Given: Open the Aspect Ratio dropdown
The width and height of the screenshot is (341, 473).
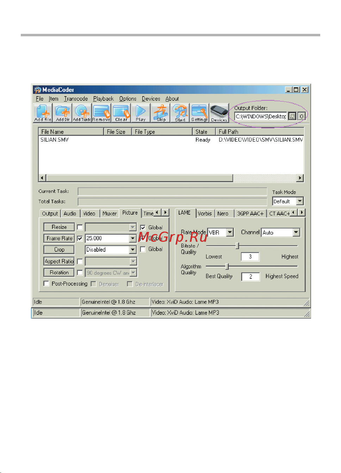Looking at the screenshot, I should (133, 262).
